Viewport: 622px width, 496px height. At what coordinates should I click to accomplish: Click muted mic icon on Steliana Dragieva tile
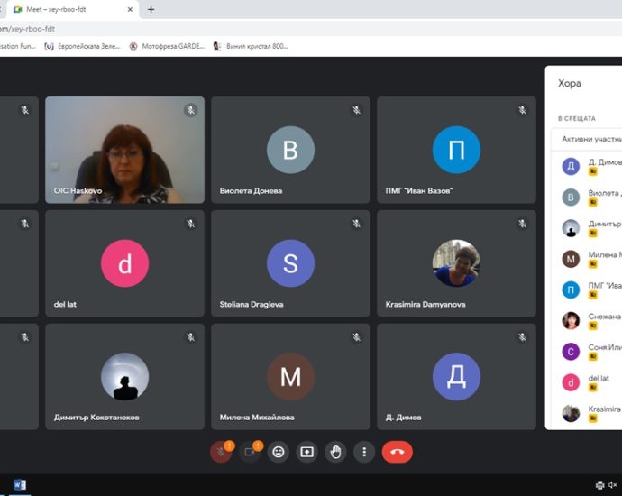click(357, 224)
